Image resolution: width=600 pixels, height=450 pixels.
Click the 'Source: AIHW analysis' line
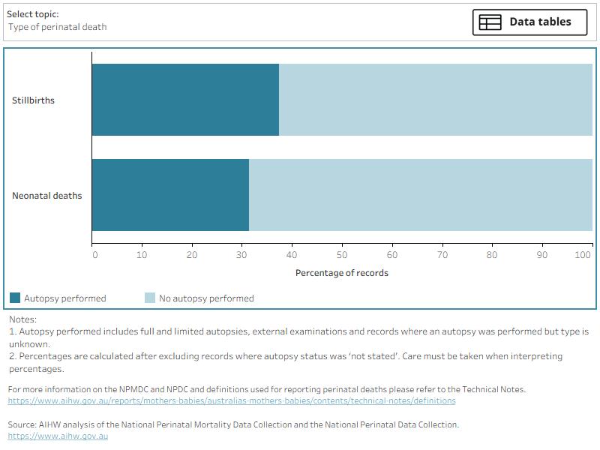[x=233, y=424]
